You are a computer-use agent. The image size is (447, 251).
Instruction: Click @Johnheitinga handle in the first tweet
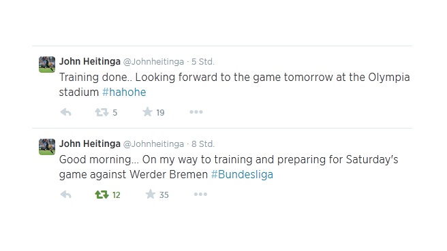click(x=153, y=62)
